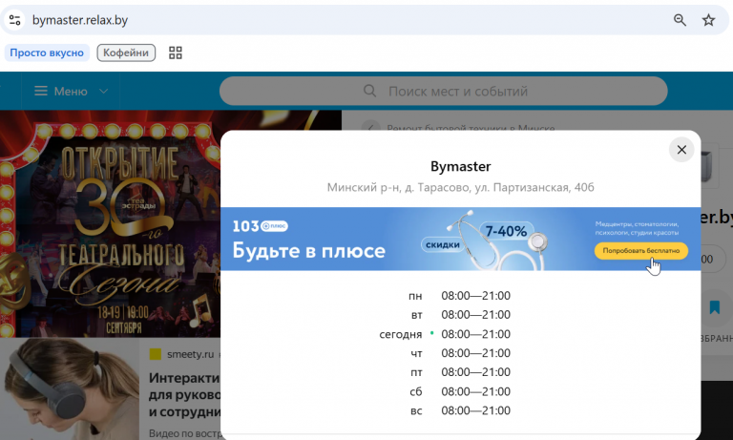Open the Просто вкусно bookmark
The width and height of the screenshot is (733, 440).
pos(47,52)
